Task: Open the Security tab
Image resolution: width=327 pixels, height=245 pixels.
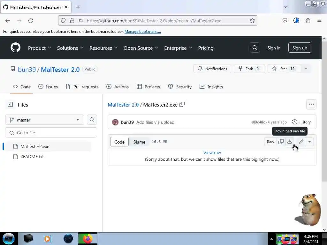Action: coord(180,87)
